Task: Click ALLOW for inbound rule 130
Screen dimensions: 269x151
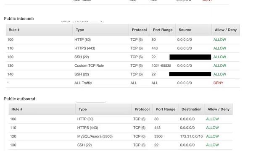Action: tap(220, 65)
